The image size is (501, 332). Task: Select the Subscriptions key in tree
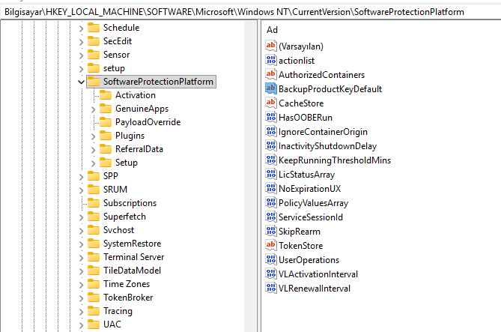pyautogui.click(x=130, y=203)
